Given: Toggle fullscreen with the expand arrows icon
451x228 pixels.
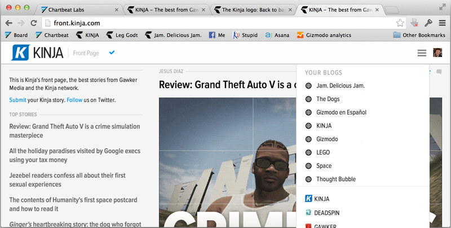Looking at the screenshot, I should [x=443, y=7].
